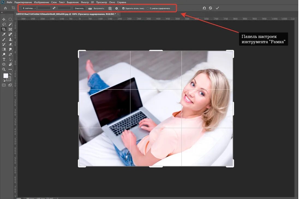
Task: Open the 'Окно' menu
Action: 112,2
